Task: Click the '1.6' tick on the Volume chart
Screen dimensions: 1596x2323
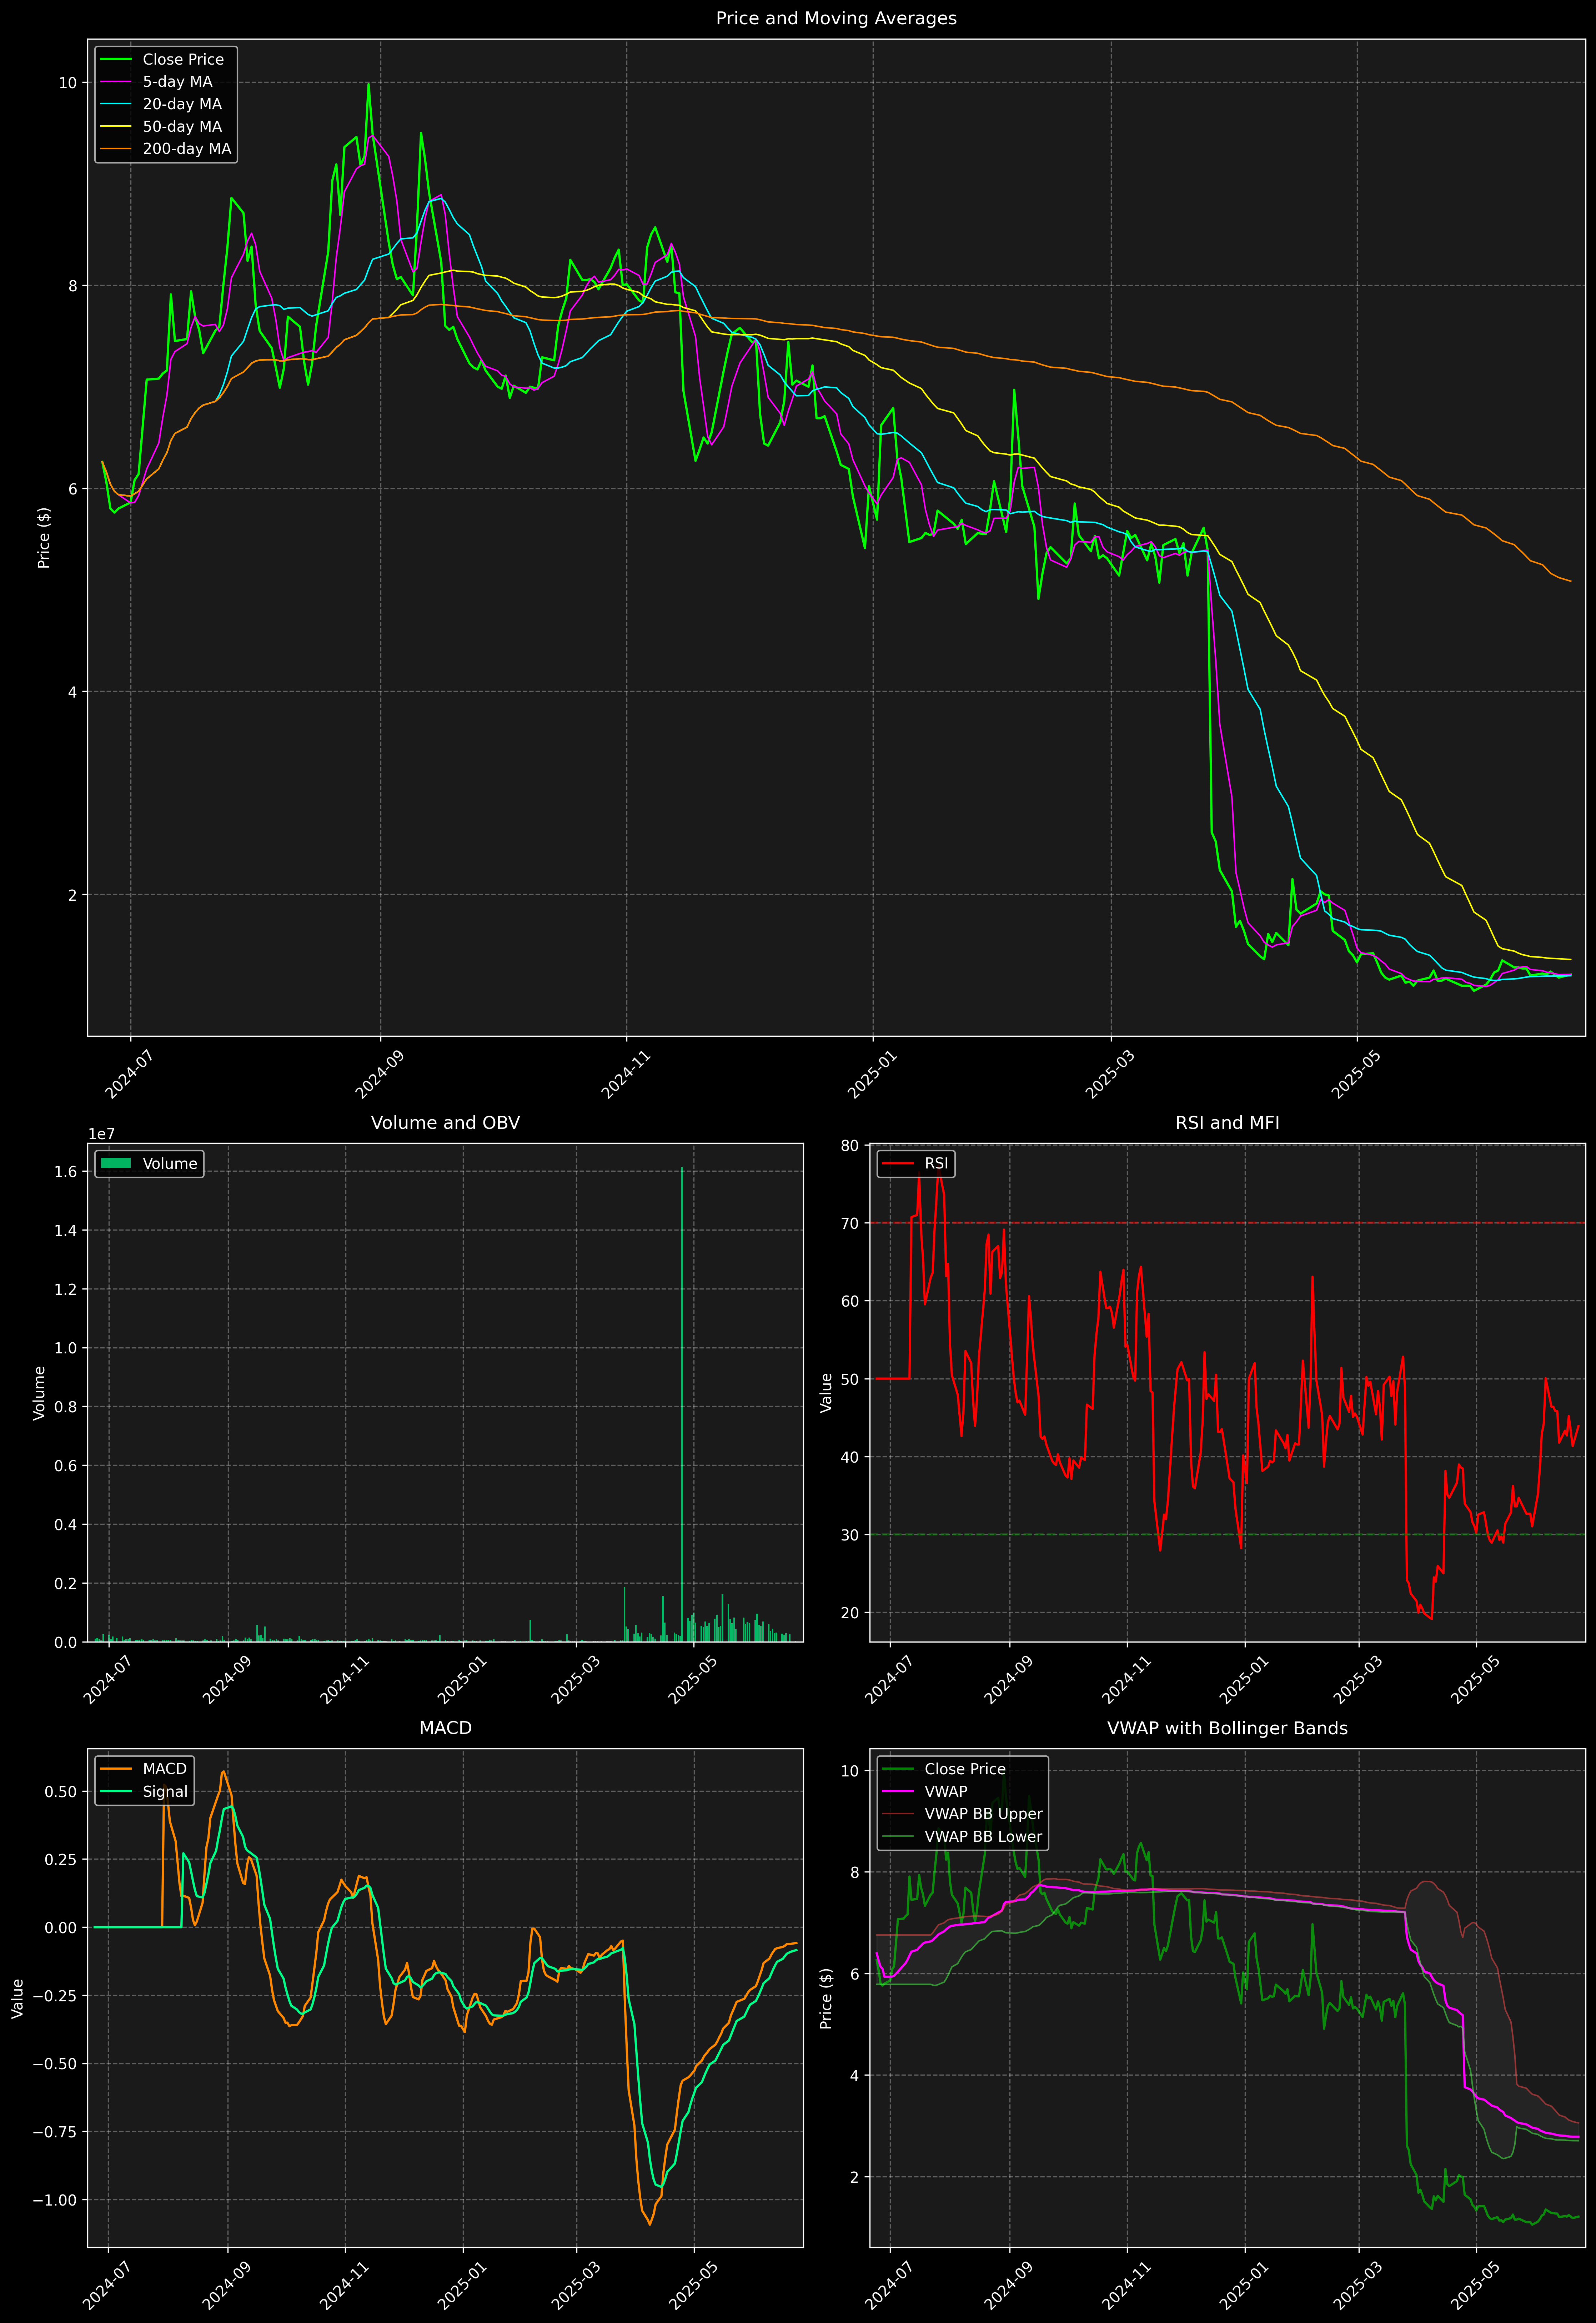Action: tap(66, 1171)
